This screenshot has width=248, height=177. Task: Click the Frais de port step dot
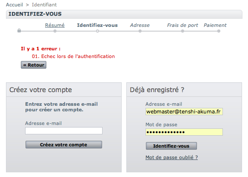[182, 31]
